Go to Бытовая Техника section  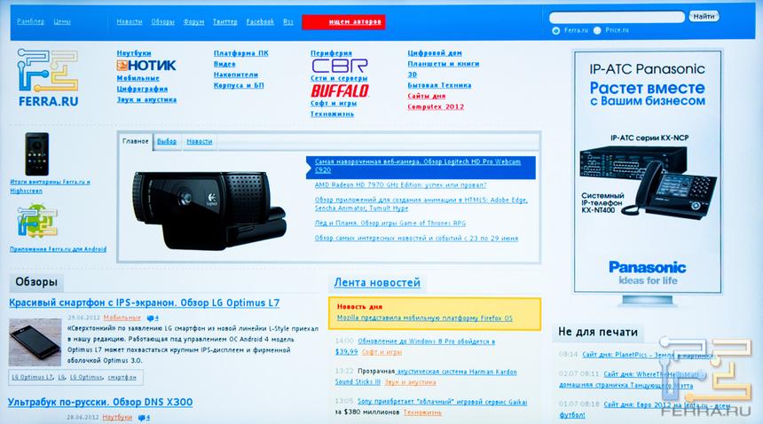coord(439,85)
